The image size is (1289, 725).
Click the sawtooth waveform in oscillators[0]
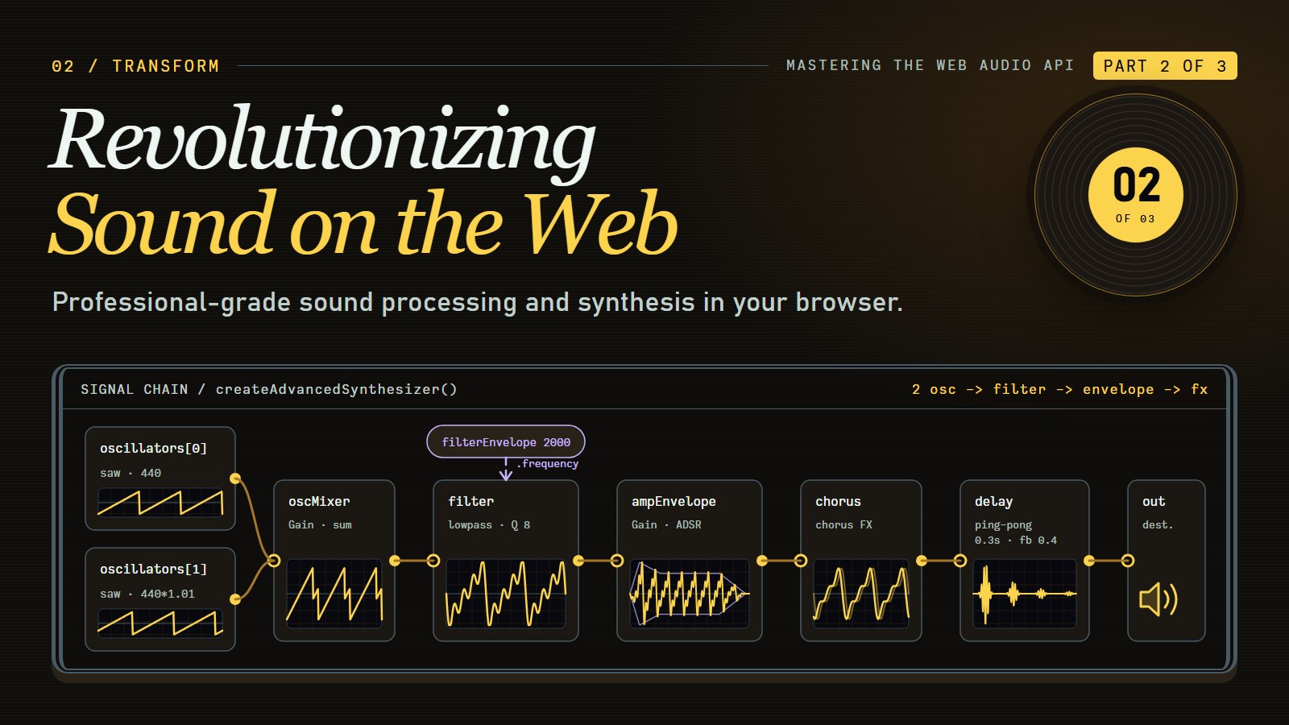(160, 503)
